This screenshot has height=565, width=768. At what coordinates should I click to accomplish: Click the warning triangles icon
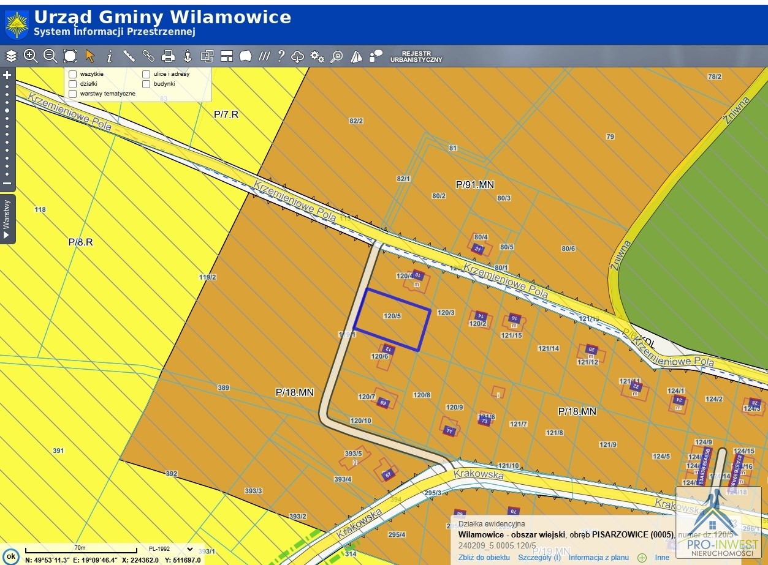[356, 57]
